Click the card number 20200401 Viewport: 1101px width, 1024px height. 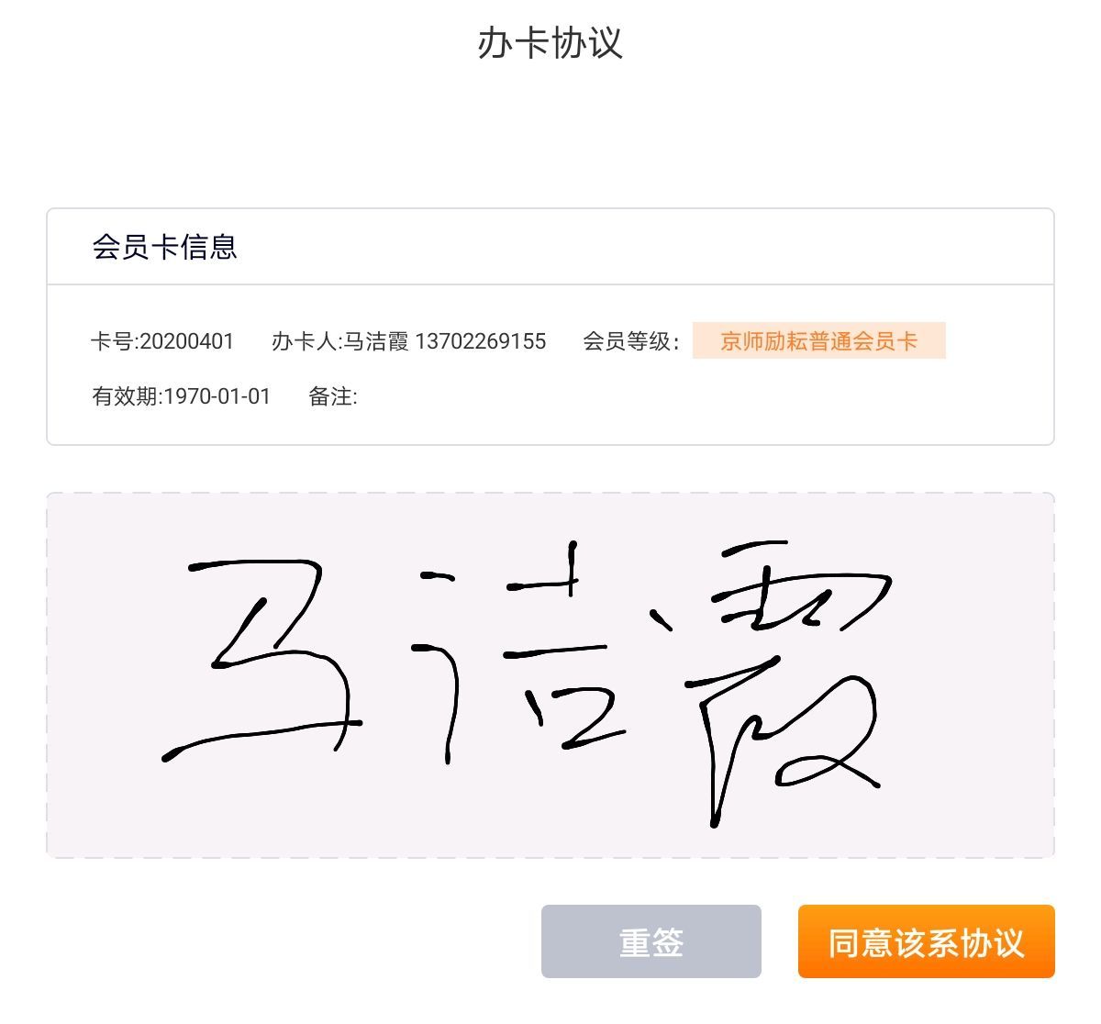[x=186, y=341]
